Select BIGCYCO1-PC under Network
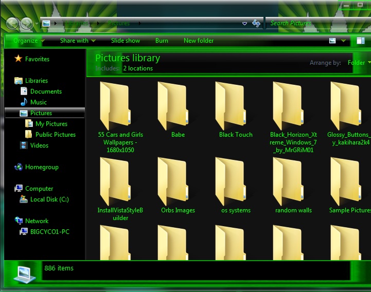Image resolution: width=371 pixels, height=292 pixels. pos(50,232)
